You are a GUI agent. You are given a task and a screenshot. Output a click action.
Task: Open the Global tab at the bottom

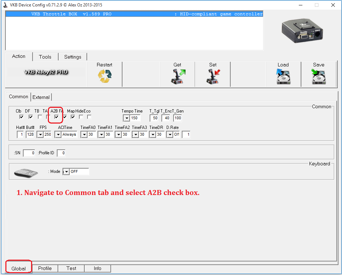pos(19,269)
